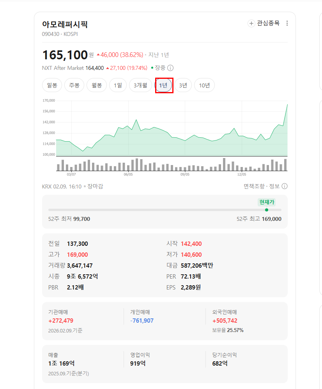Click the 영업이익 919억 figure
Viewport: 322px width, 389px height.
(x=138, y=364)
